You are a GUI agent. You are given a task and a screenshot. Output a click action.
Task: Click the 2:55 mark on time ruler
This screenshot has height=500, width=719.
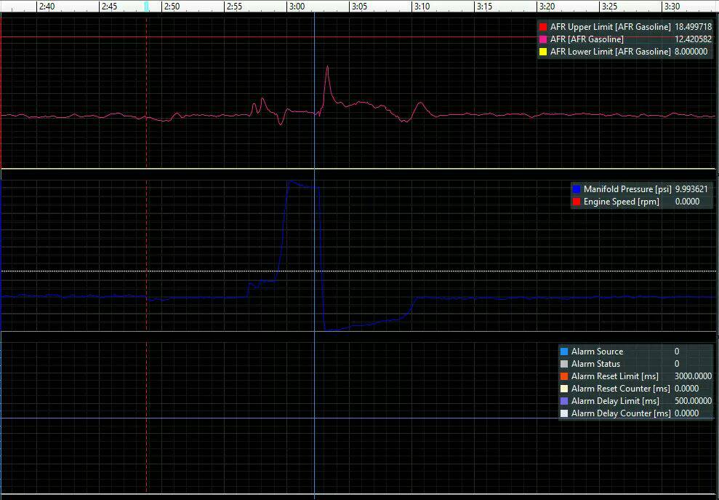[234, 7]
